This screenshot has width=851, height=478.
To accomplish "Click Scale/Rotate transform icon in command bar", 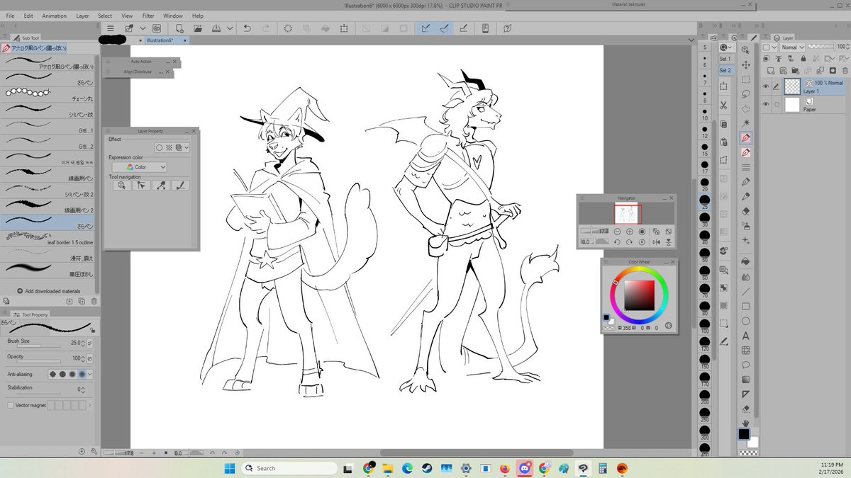I will tap(344, 28).
